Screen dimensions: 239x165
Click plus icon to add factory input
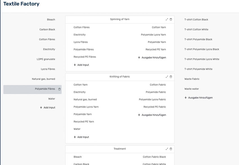[x=41, y=108]
